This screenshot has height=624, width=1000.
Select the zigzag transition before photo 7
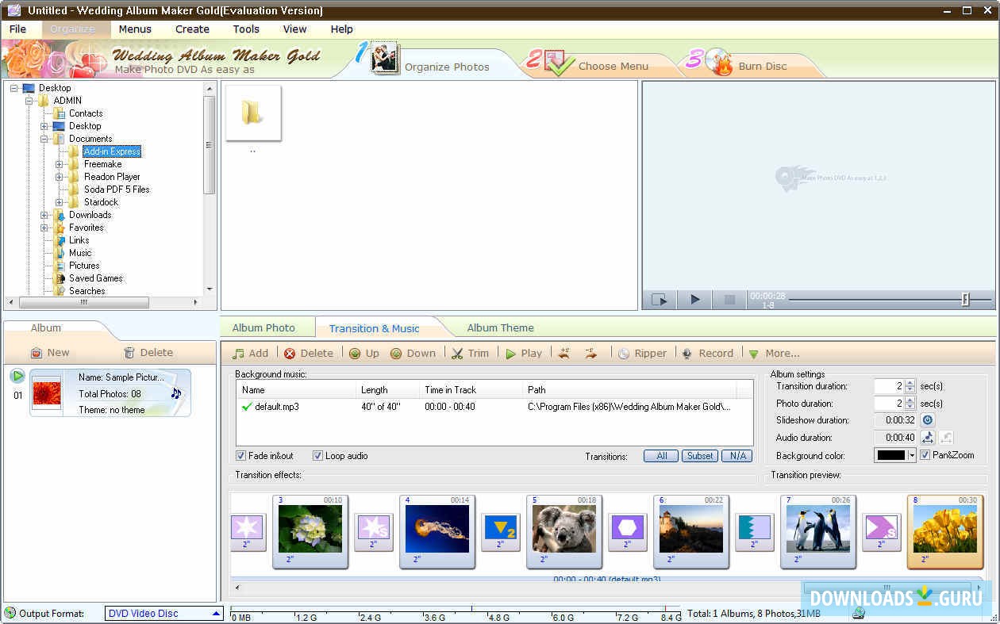tap(754, 532)
